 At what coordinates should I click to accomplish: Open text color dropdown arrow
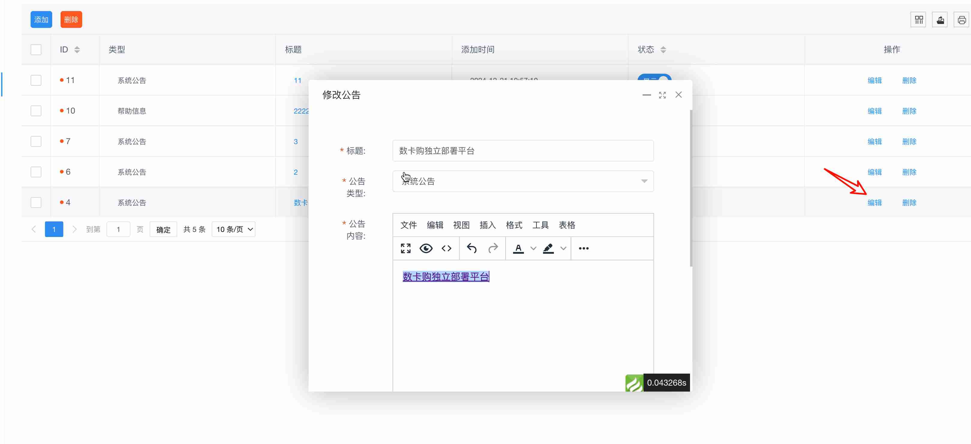pos(533,248)
